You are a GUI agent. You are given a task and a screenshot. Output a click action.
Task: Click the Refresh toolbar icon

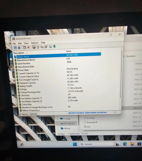point(38,47)
